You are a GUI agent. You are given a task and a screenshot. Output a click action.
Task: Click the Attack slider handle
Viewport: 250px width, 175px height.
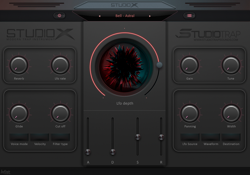88,152
